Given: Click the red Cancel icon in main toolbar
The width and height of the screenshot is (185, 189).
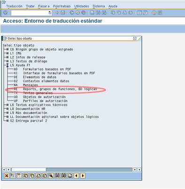Looking at the screenshot, I should coord(84,13).
